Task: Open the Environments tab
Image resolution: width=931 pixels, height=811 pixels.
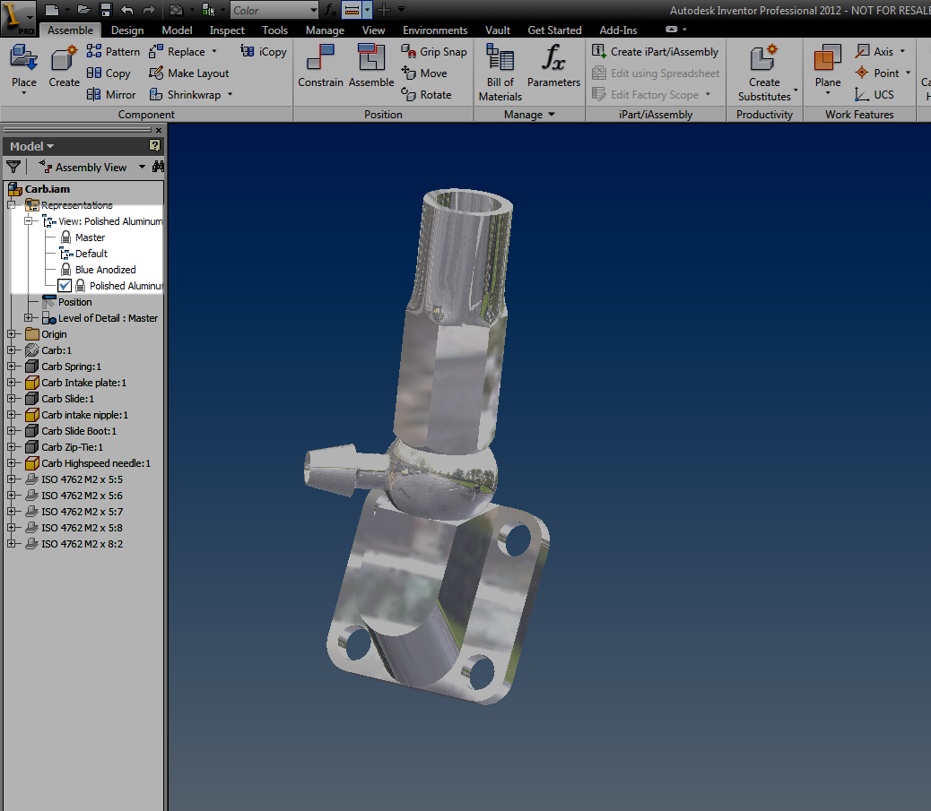Action: click(x=435, y=30)
